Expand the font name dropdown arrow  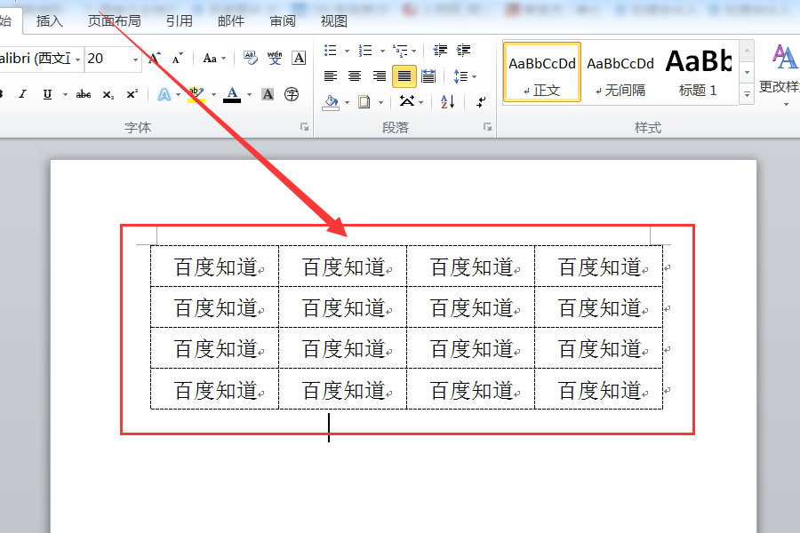[x=77, y=60]
